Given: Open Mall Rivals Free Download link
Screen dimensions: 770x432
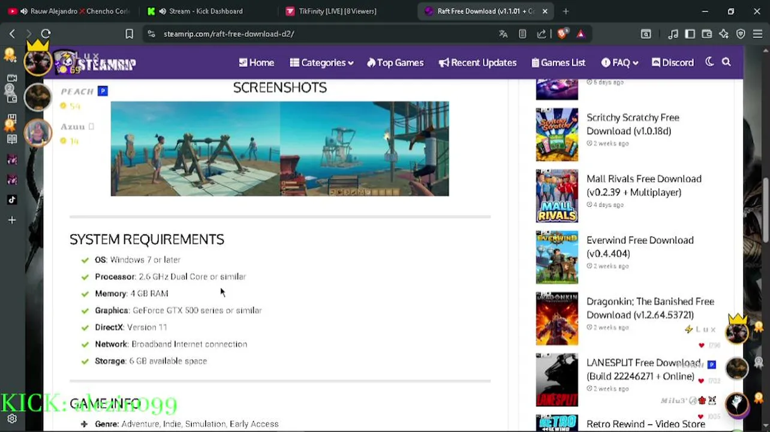Looking at the screenshot, I should coord(643,185).
